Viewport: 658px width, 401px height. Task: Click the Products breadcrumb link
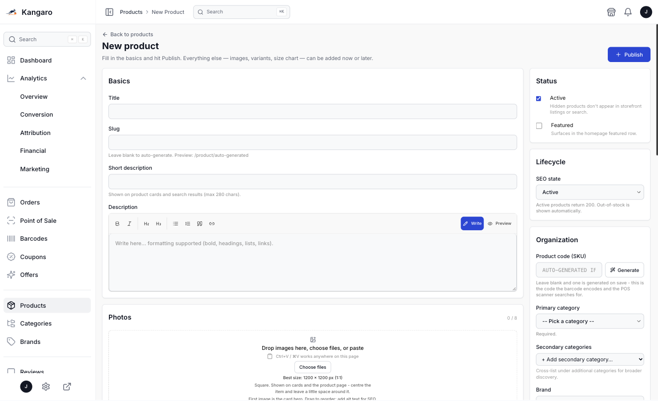[131, 12]
